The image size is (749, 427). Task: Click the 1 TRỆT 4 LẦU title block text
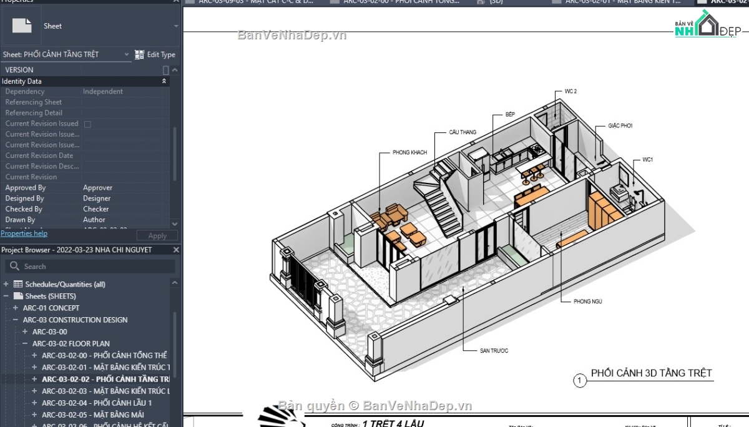point(393,423)
